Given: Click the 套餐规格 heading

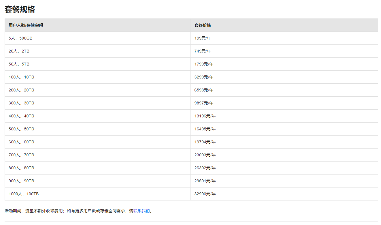Looking at the screenshot, I should tap(20, 9).
